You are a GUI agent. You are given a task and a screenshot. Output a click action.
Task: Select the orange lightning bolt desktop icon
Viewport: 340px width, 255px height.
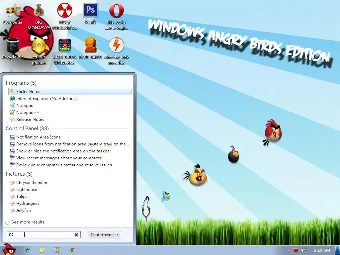click(x=117, y=51)
